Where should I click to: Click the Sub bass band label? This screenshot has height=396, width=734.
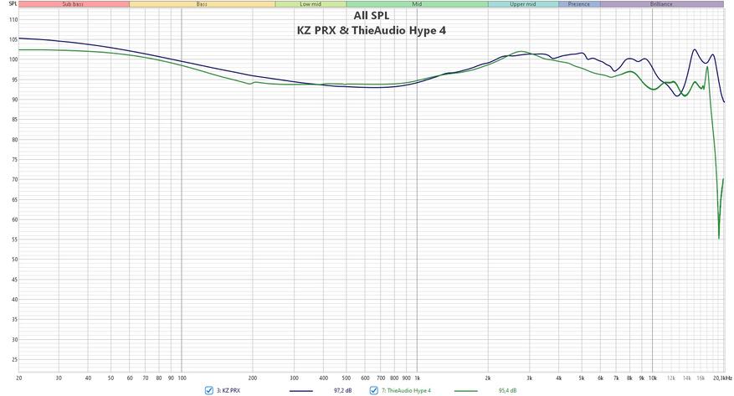pyautogui.click(x=73, y=4)
